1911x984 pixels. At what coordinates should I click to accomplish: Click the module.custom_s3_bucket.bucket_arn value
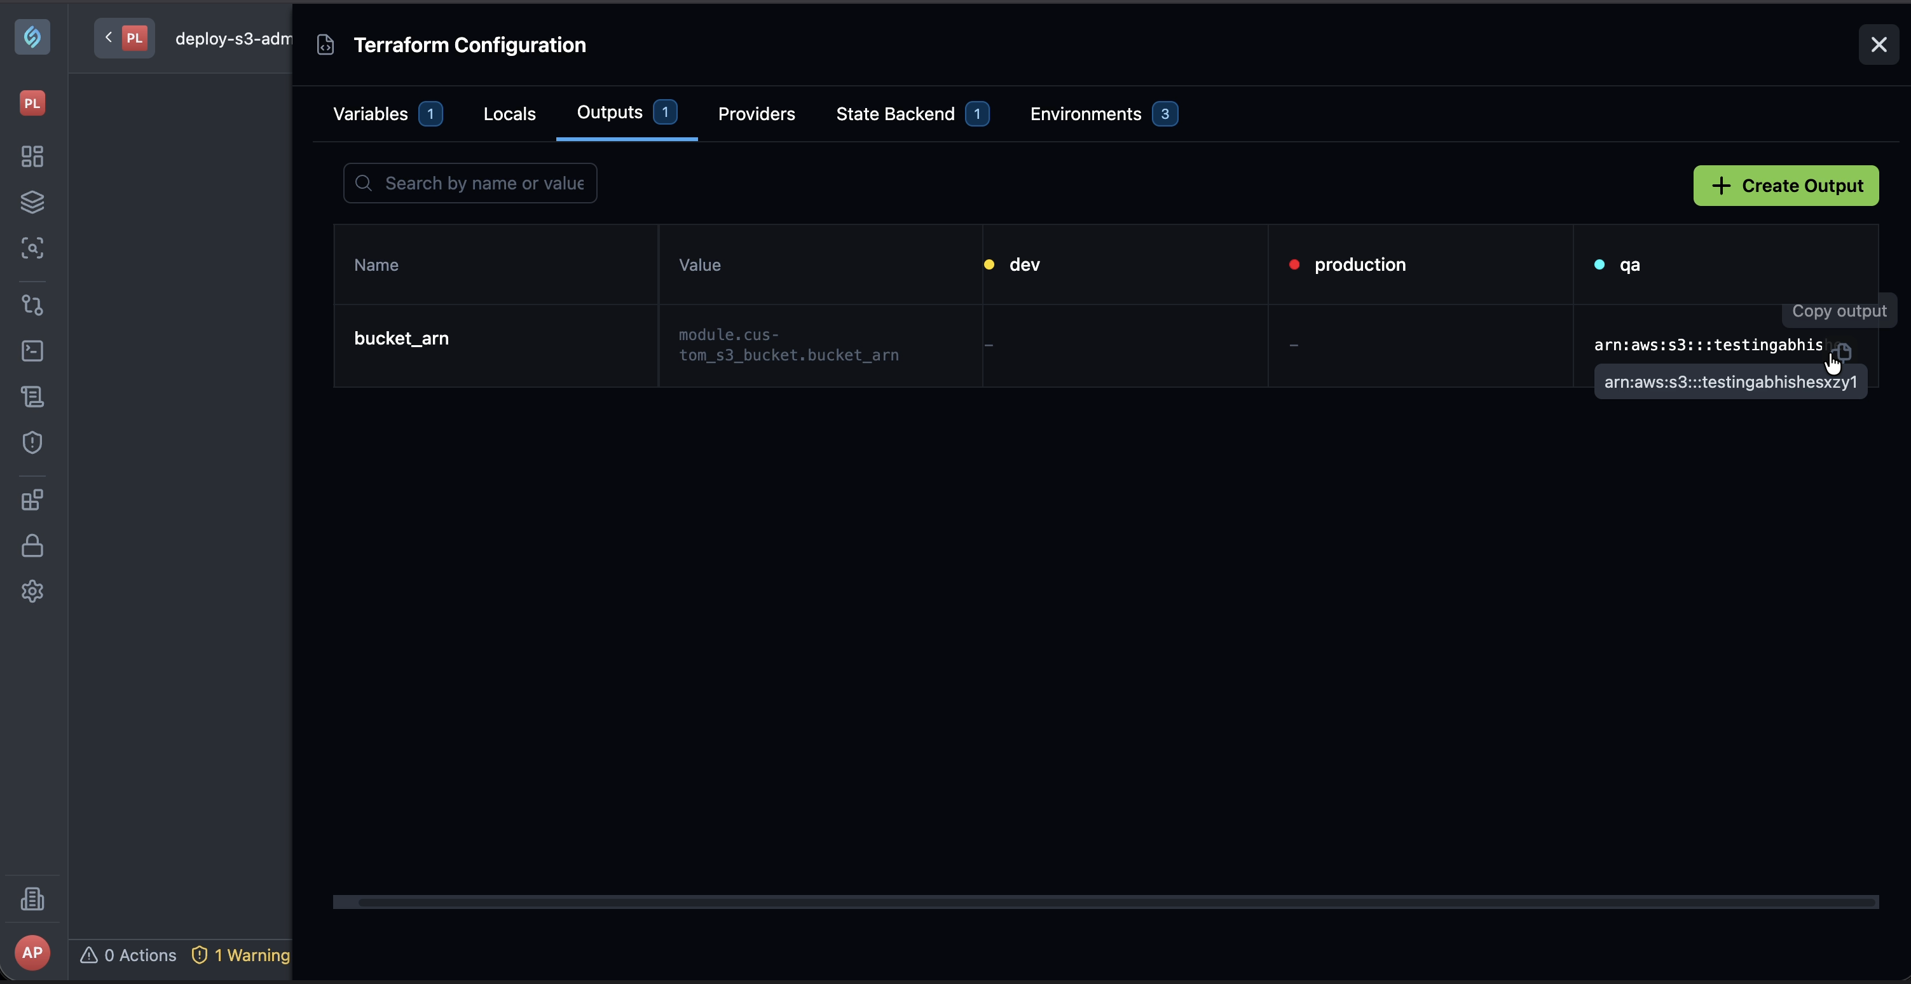(x=788, y=345)
